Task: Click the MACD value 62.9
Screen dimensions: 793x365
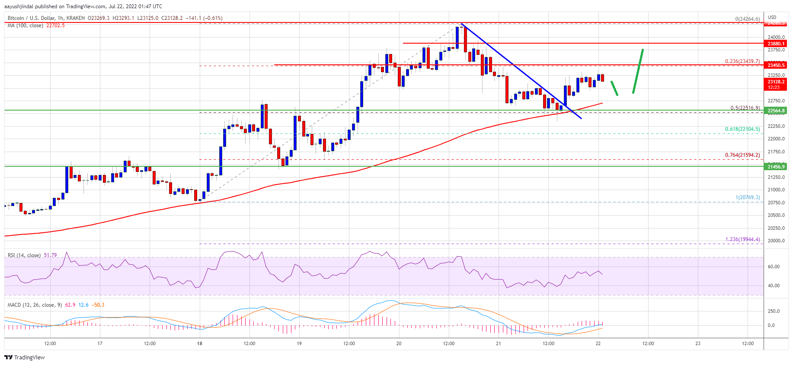Action: tap(70, 305)
